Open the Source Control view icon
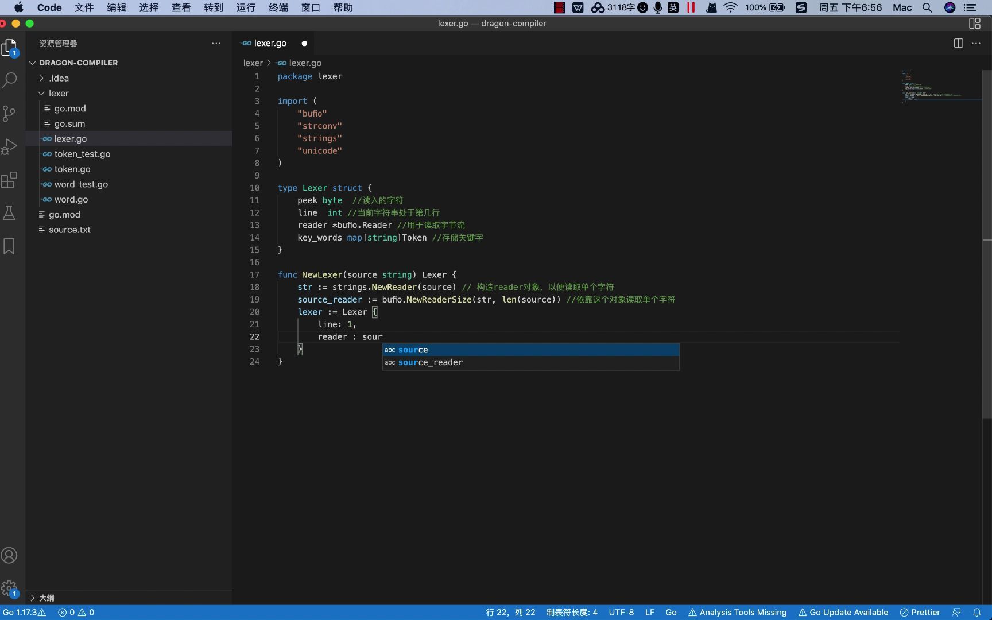 [10, 113]
